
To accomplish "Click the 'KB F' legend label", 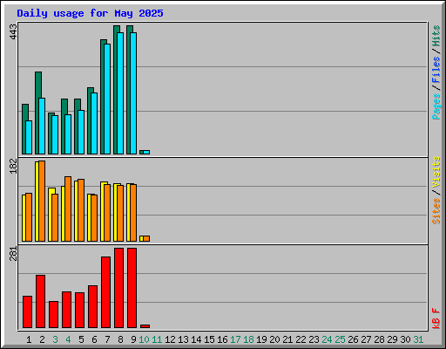I will coord(436,318).
